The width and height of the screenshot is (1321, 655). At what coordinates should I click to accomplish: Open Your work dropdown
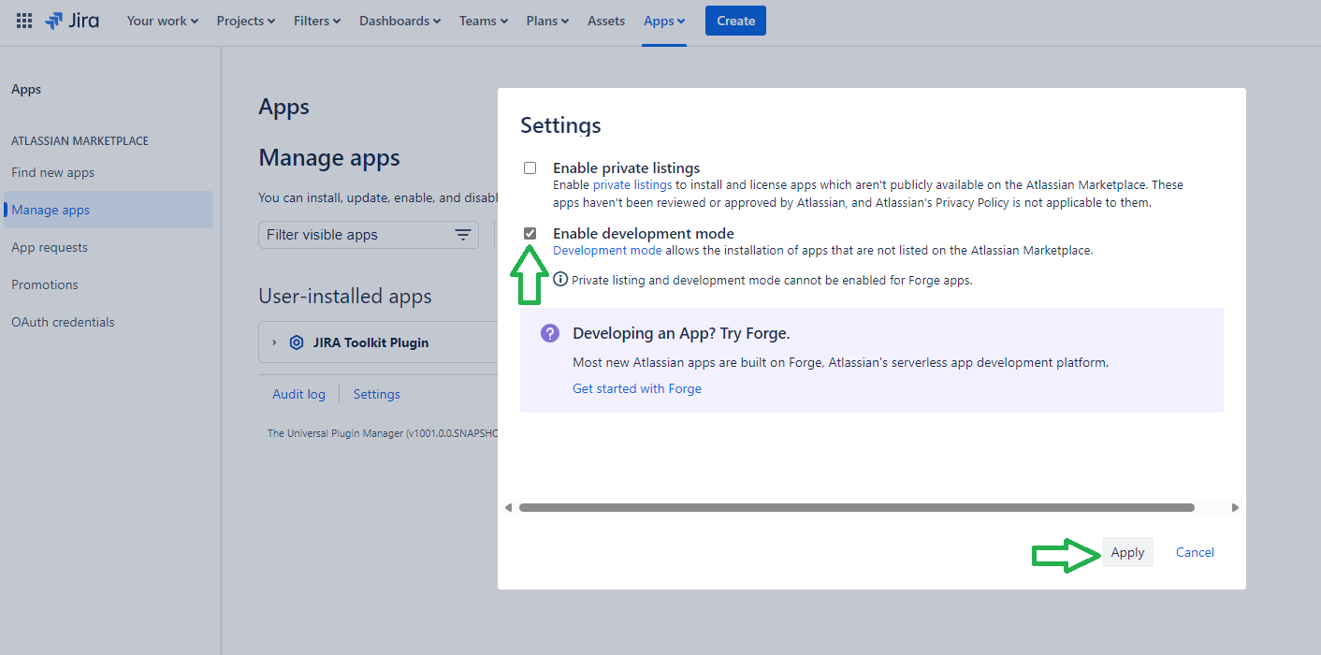click(162, 21)
